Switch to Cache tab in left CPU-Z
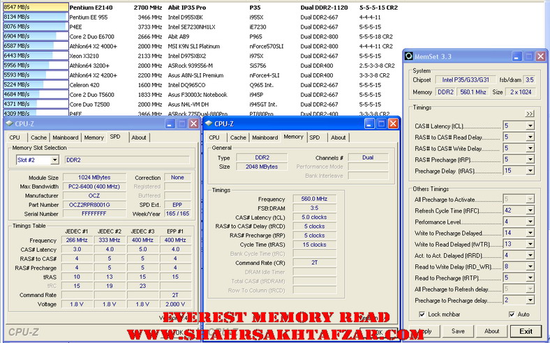 click(38, 138)
